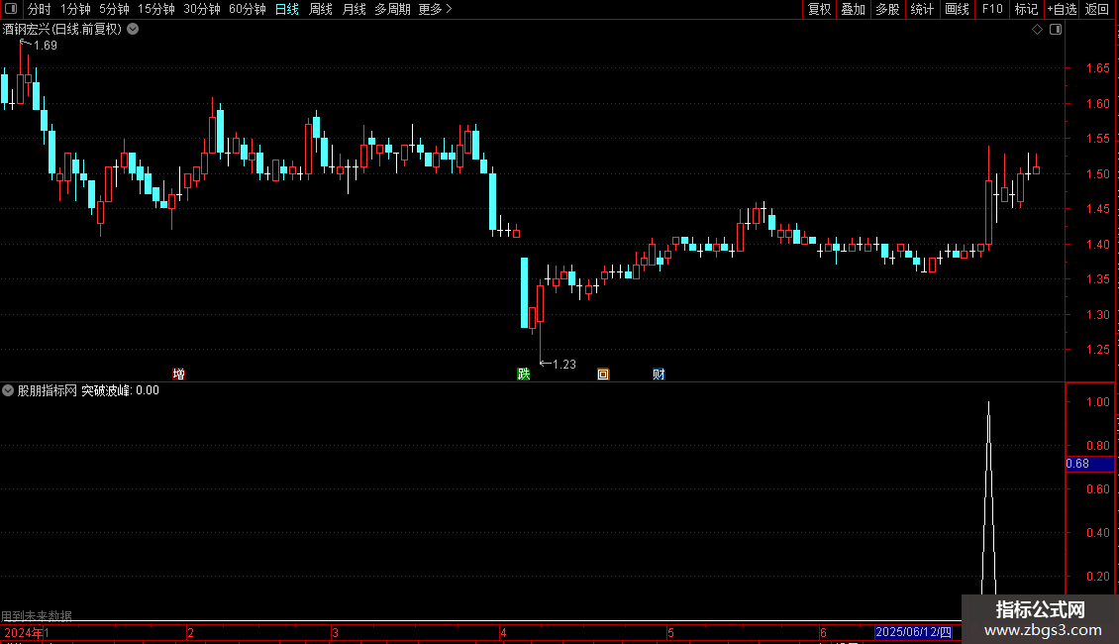The width and height of the screenshot is (1119, 644).
Task: Select the 60分钟 period
Action: point(248,9)
